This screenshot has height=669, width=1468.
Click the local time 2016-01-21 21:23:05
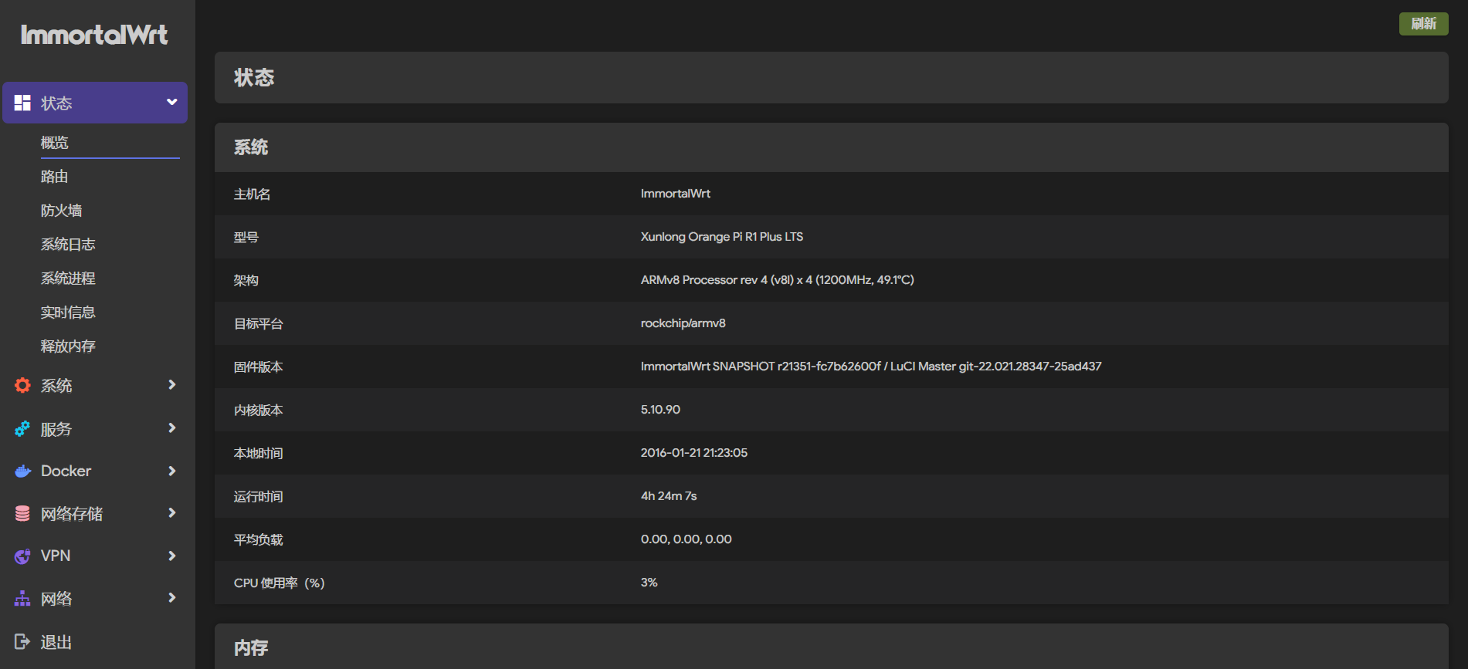tap(694, 453)
